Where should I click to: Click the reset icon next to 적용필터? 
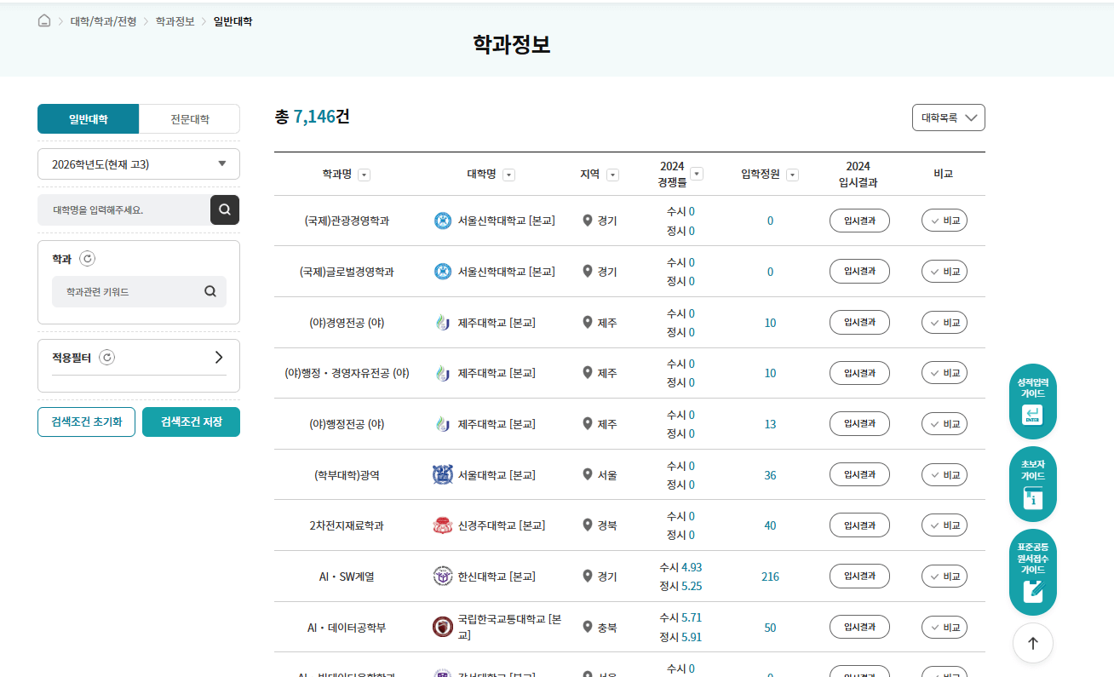click(x=106, y=357)
